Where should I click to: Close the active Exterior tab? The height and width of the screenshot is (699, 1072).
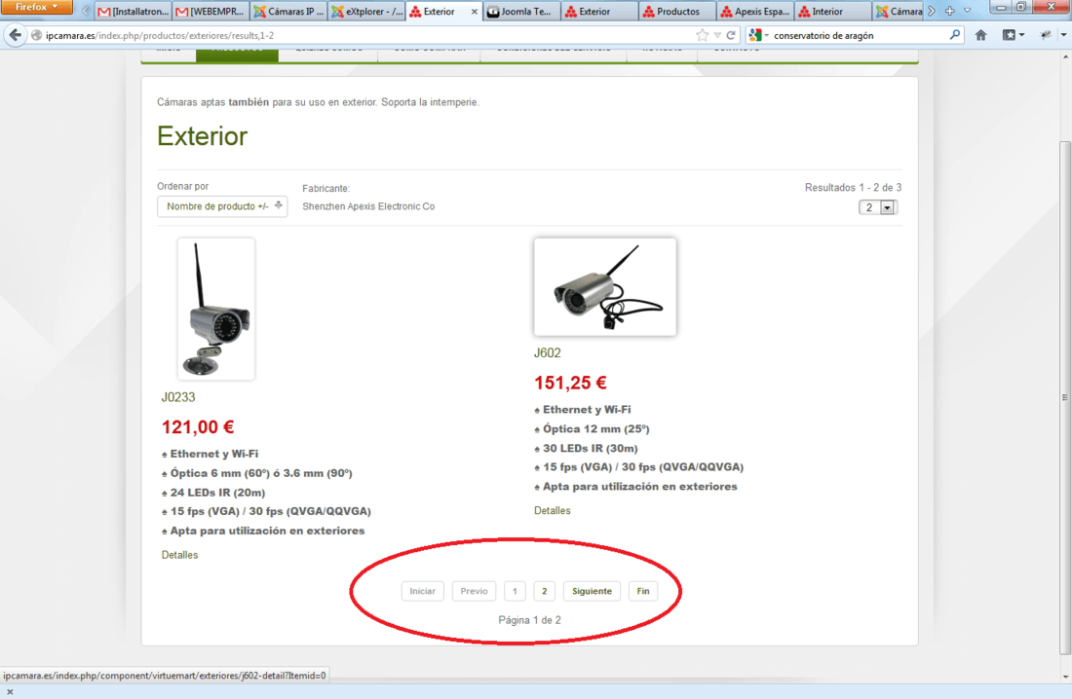(x=475, y=12)
